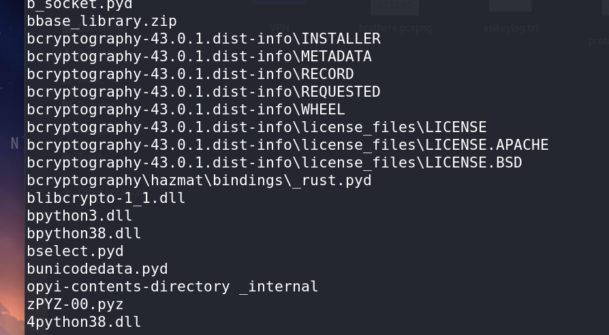Select the _rust.pyd bindings line

199,180
